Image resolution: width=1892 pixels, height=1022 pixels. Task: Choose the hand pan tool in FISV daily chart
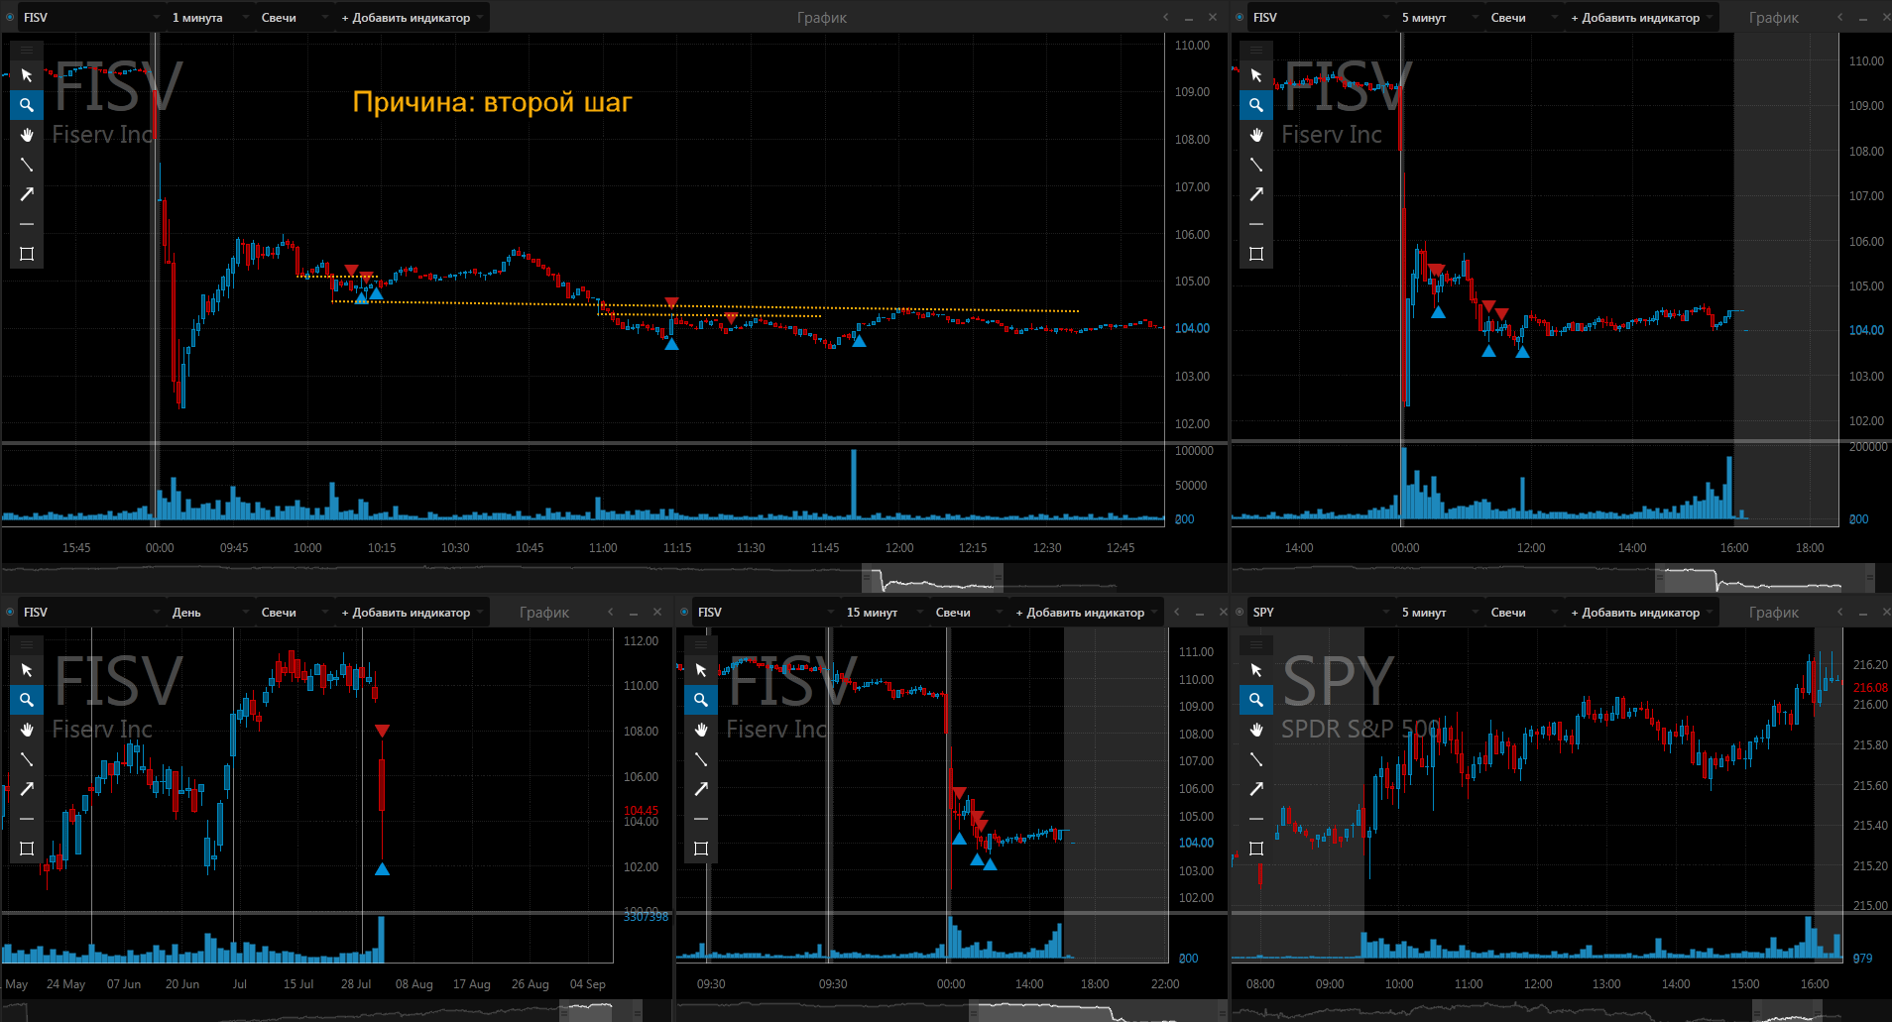pos(27,730)
